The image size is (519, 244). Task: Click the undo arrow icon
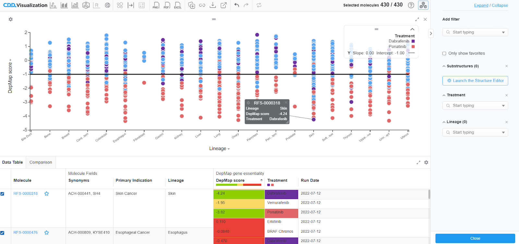pyautogui.click(x=237, y=5)
